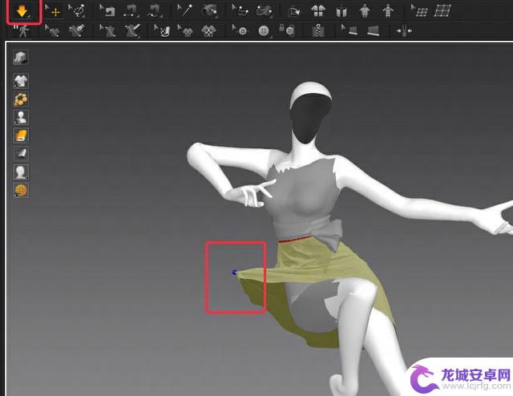Pick the Segment Sewing tool

(x=131, y=11)
